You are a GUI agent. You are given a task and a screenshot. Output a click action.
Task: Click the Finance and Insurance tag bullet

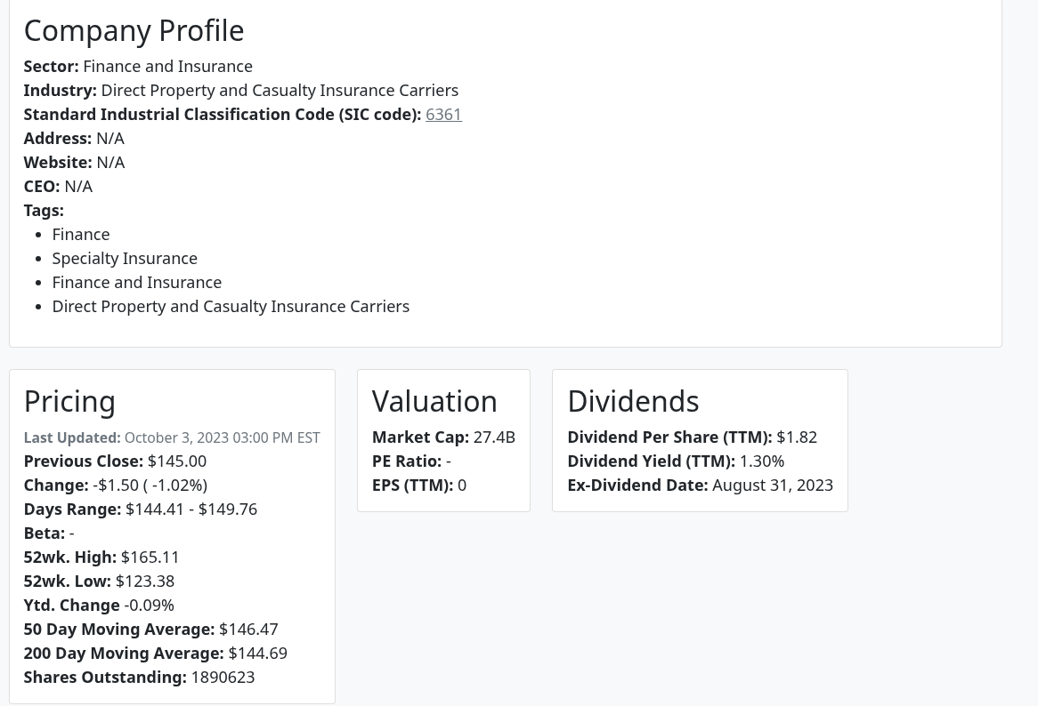(136, 282)
